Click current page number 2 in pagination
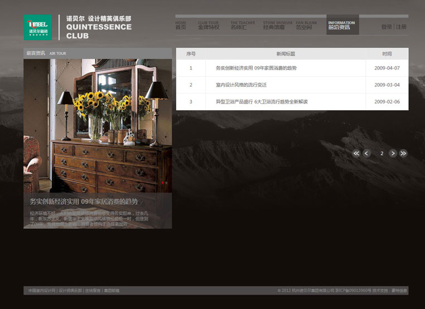 [381, 153]
